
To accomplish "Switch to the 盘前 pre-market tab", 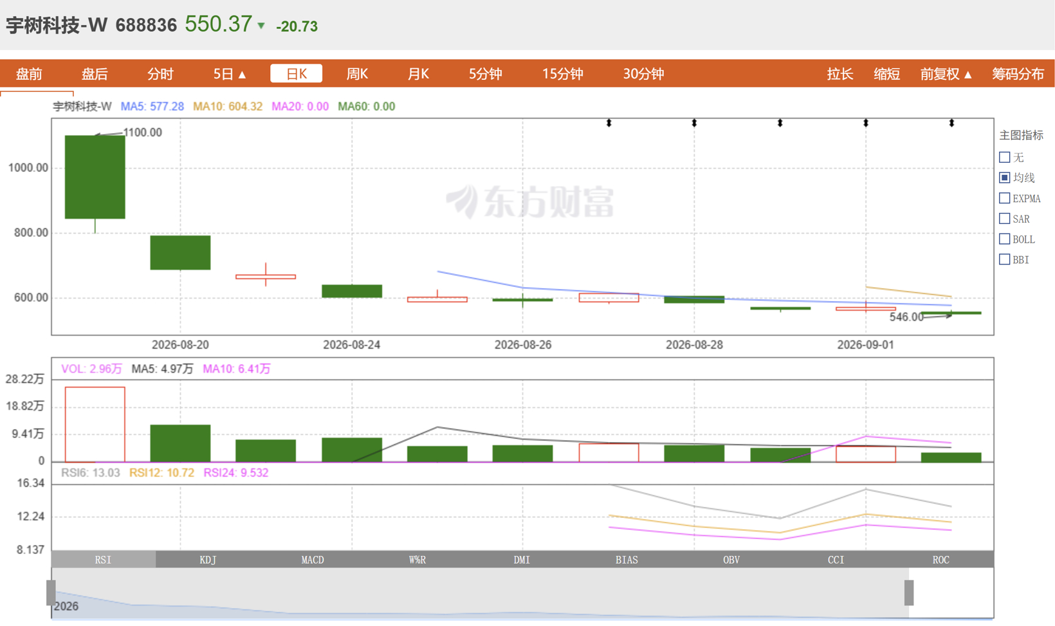I will [29, 74].
